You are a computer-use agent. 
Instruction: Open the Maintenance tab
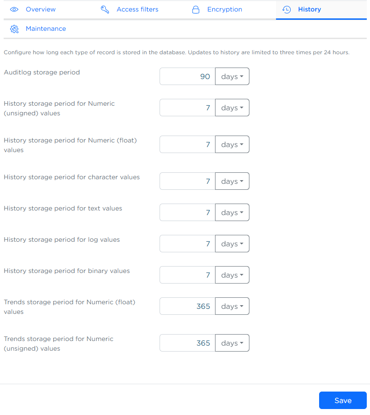(45, 28)
